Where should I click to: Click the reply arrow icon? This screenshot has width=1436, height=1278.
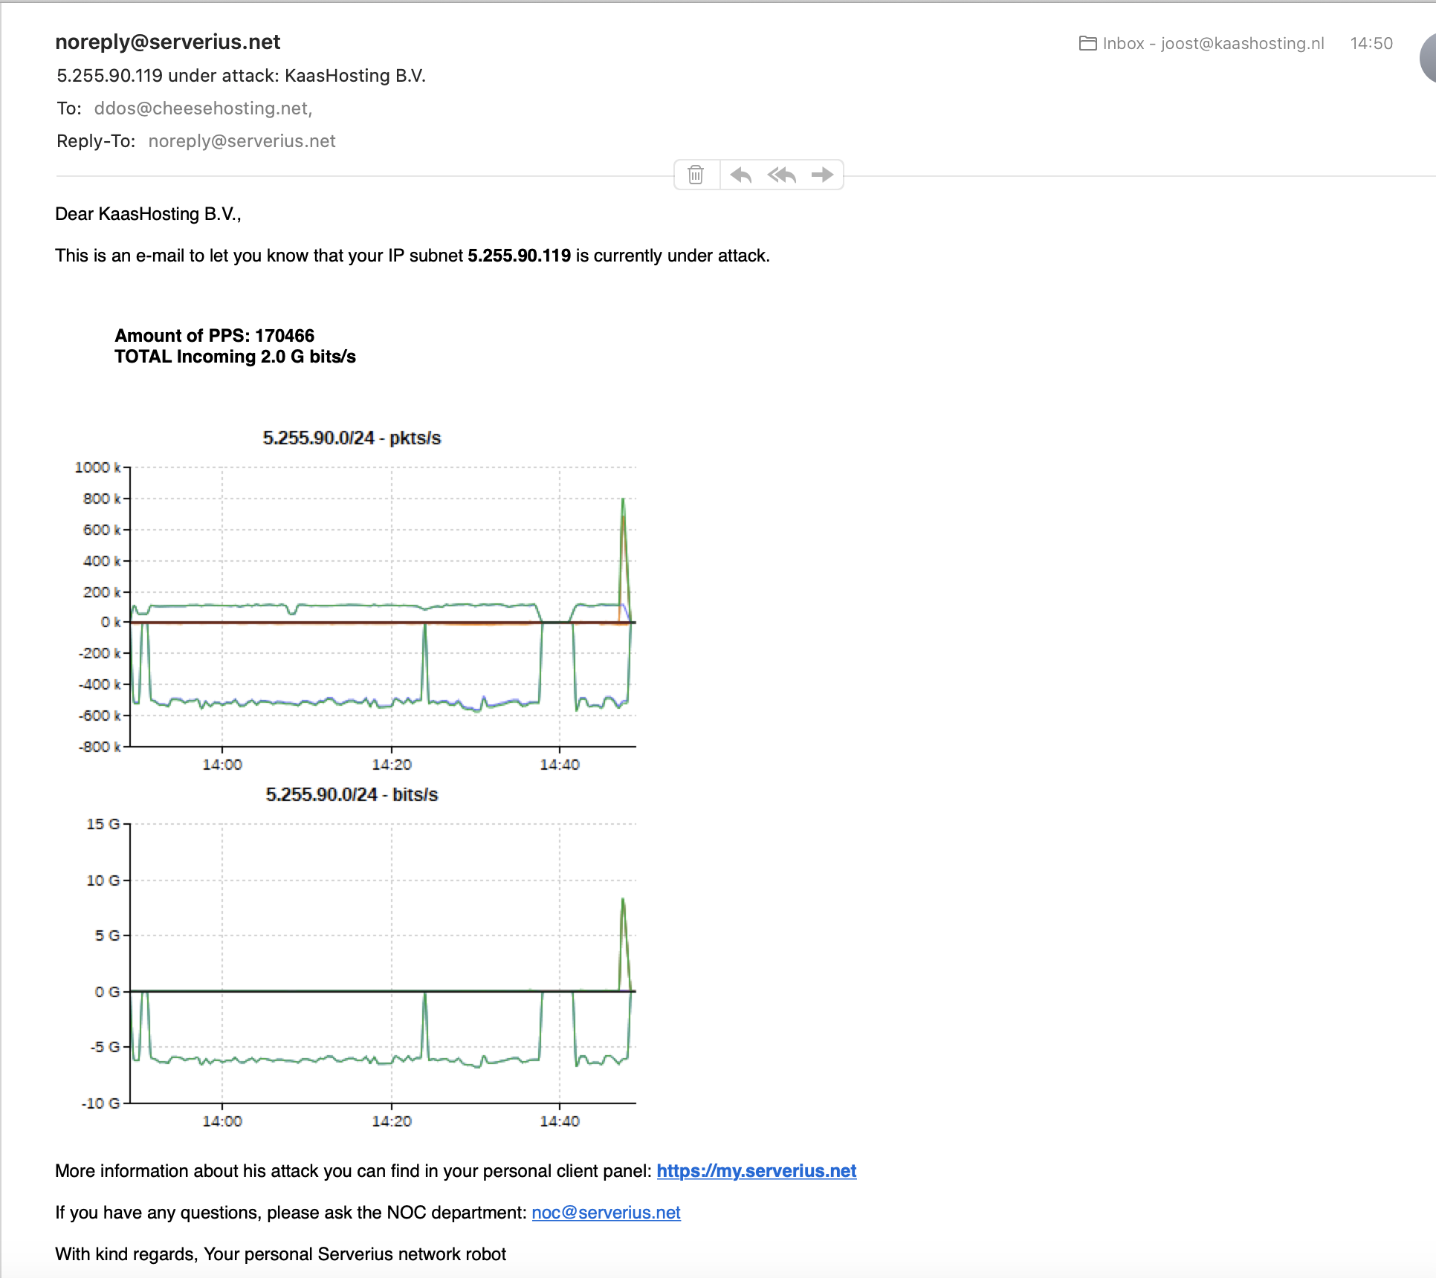(740, 175)
